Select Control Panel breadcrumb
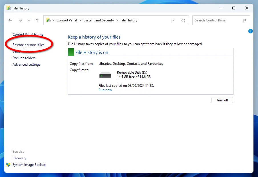The image size is (258, 177). point(66,20)
